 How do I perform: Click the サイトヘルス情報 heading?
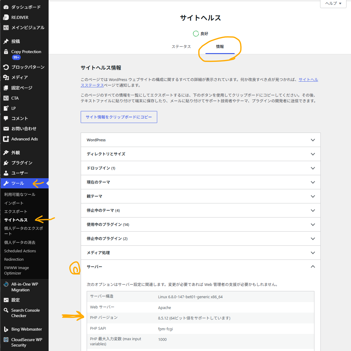point(101,68)
